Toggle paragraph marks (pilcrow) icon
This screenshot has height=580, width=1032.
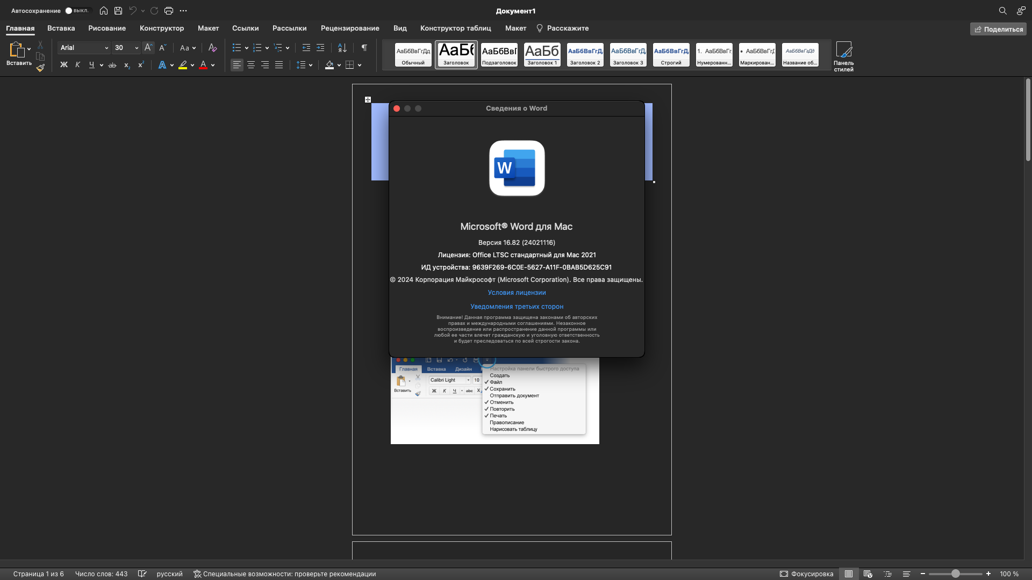point(364,48)
